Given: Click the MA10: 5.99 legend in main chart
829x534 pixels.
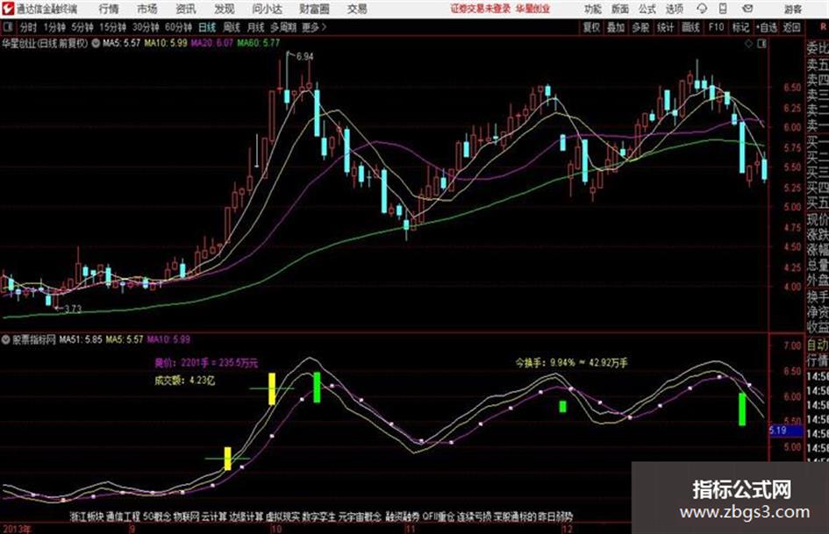Looking at the screenshot, I should [166, 43].
